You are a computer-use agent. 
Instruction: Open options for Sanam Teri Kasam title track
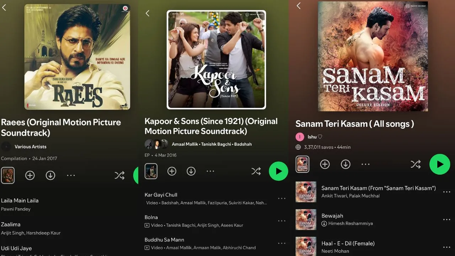click(446, 192)
